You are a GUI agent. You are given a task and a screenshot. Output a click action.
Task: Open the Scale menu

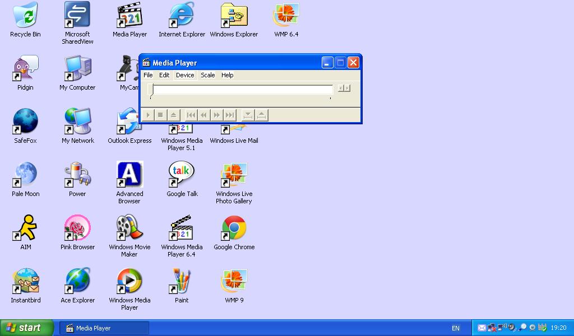pos(207,75)
